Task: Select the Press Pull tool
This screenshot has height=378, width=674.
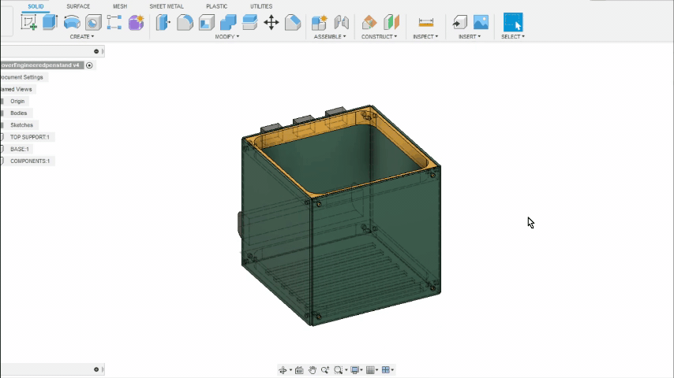Action: pyautogui.click(x=163, y=22)
